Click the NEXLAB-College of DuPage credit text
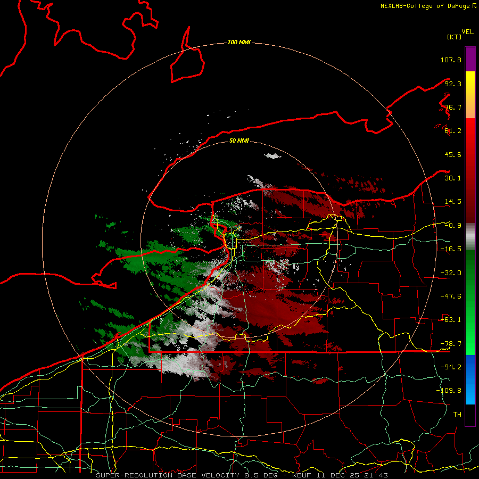Image resolution: width=479 pixels, height=479 pixels. (428, 6)
